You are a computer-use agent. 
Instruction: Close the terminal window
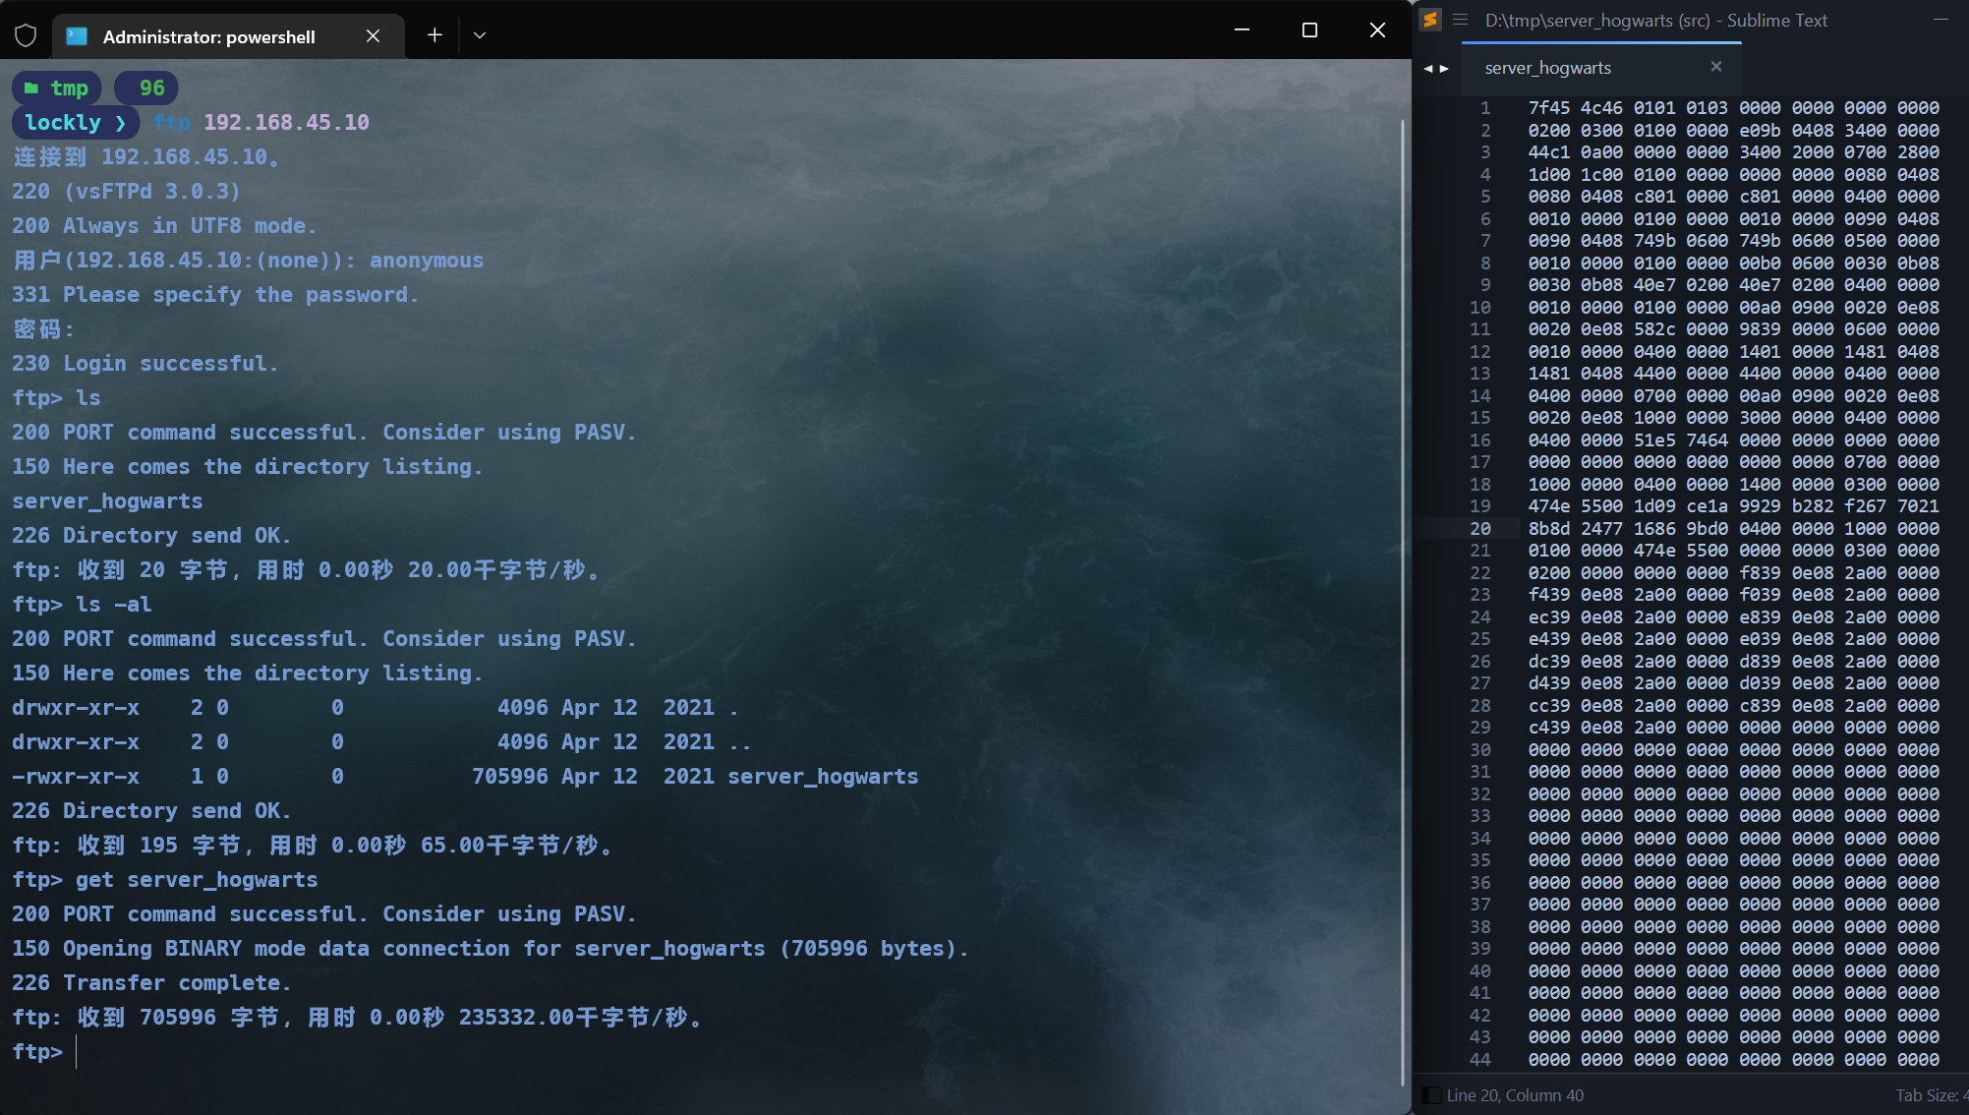(1377, 30)
